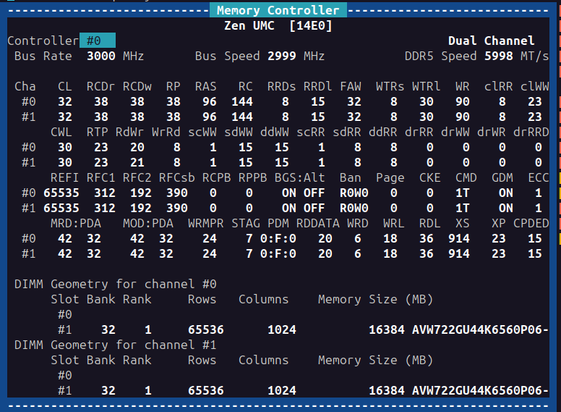The height and width of the screenshot is (412, 561).
Task: Click the RDDATA column header
Action: 317,224
